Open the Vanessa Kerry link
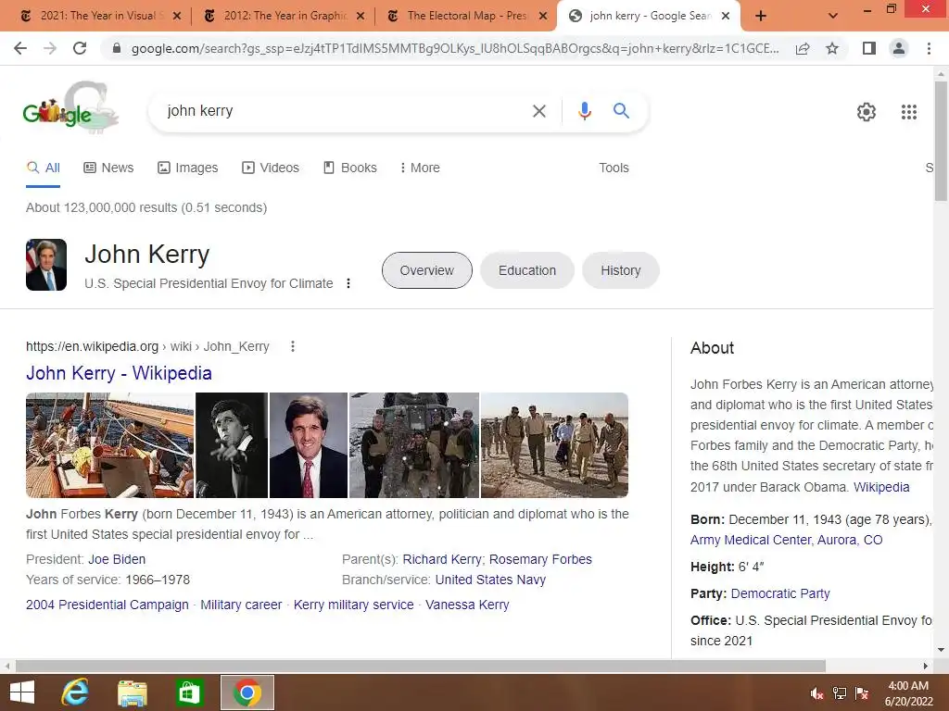Viewport: 949px width, 711px height. (467, 605)
